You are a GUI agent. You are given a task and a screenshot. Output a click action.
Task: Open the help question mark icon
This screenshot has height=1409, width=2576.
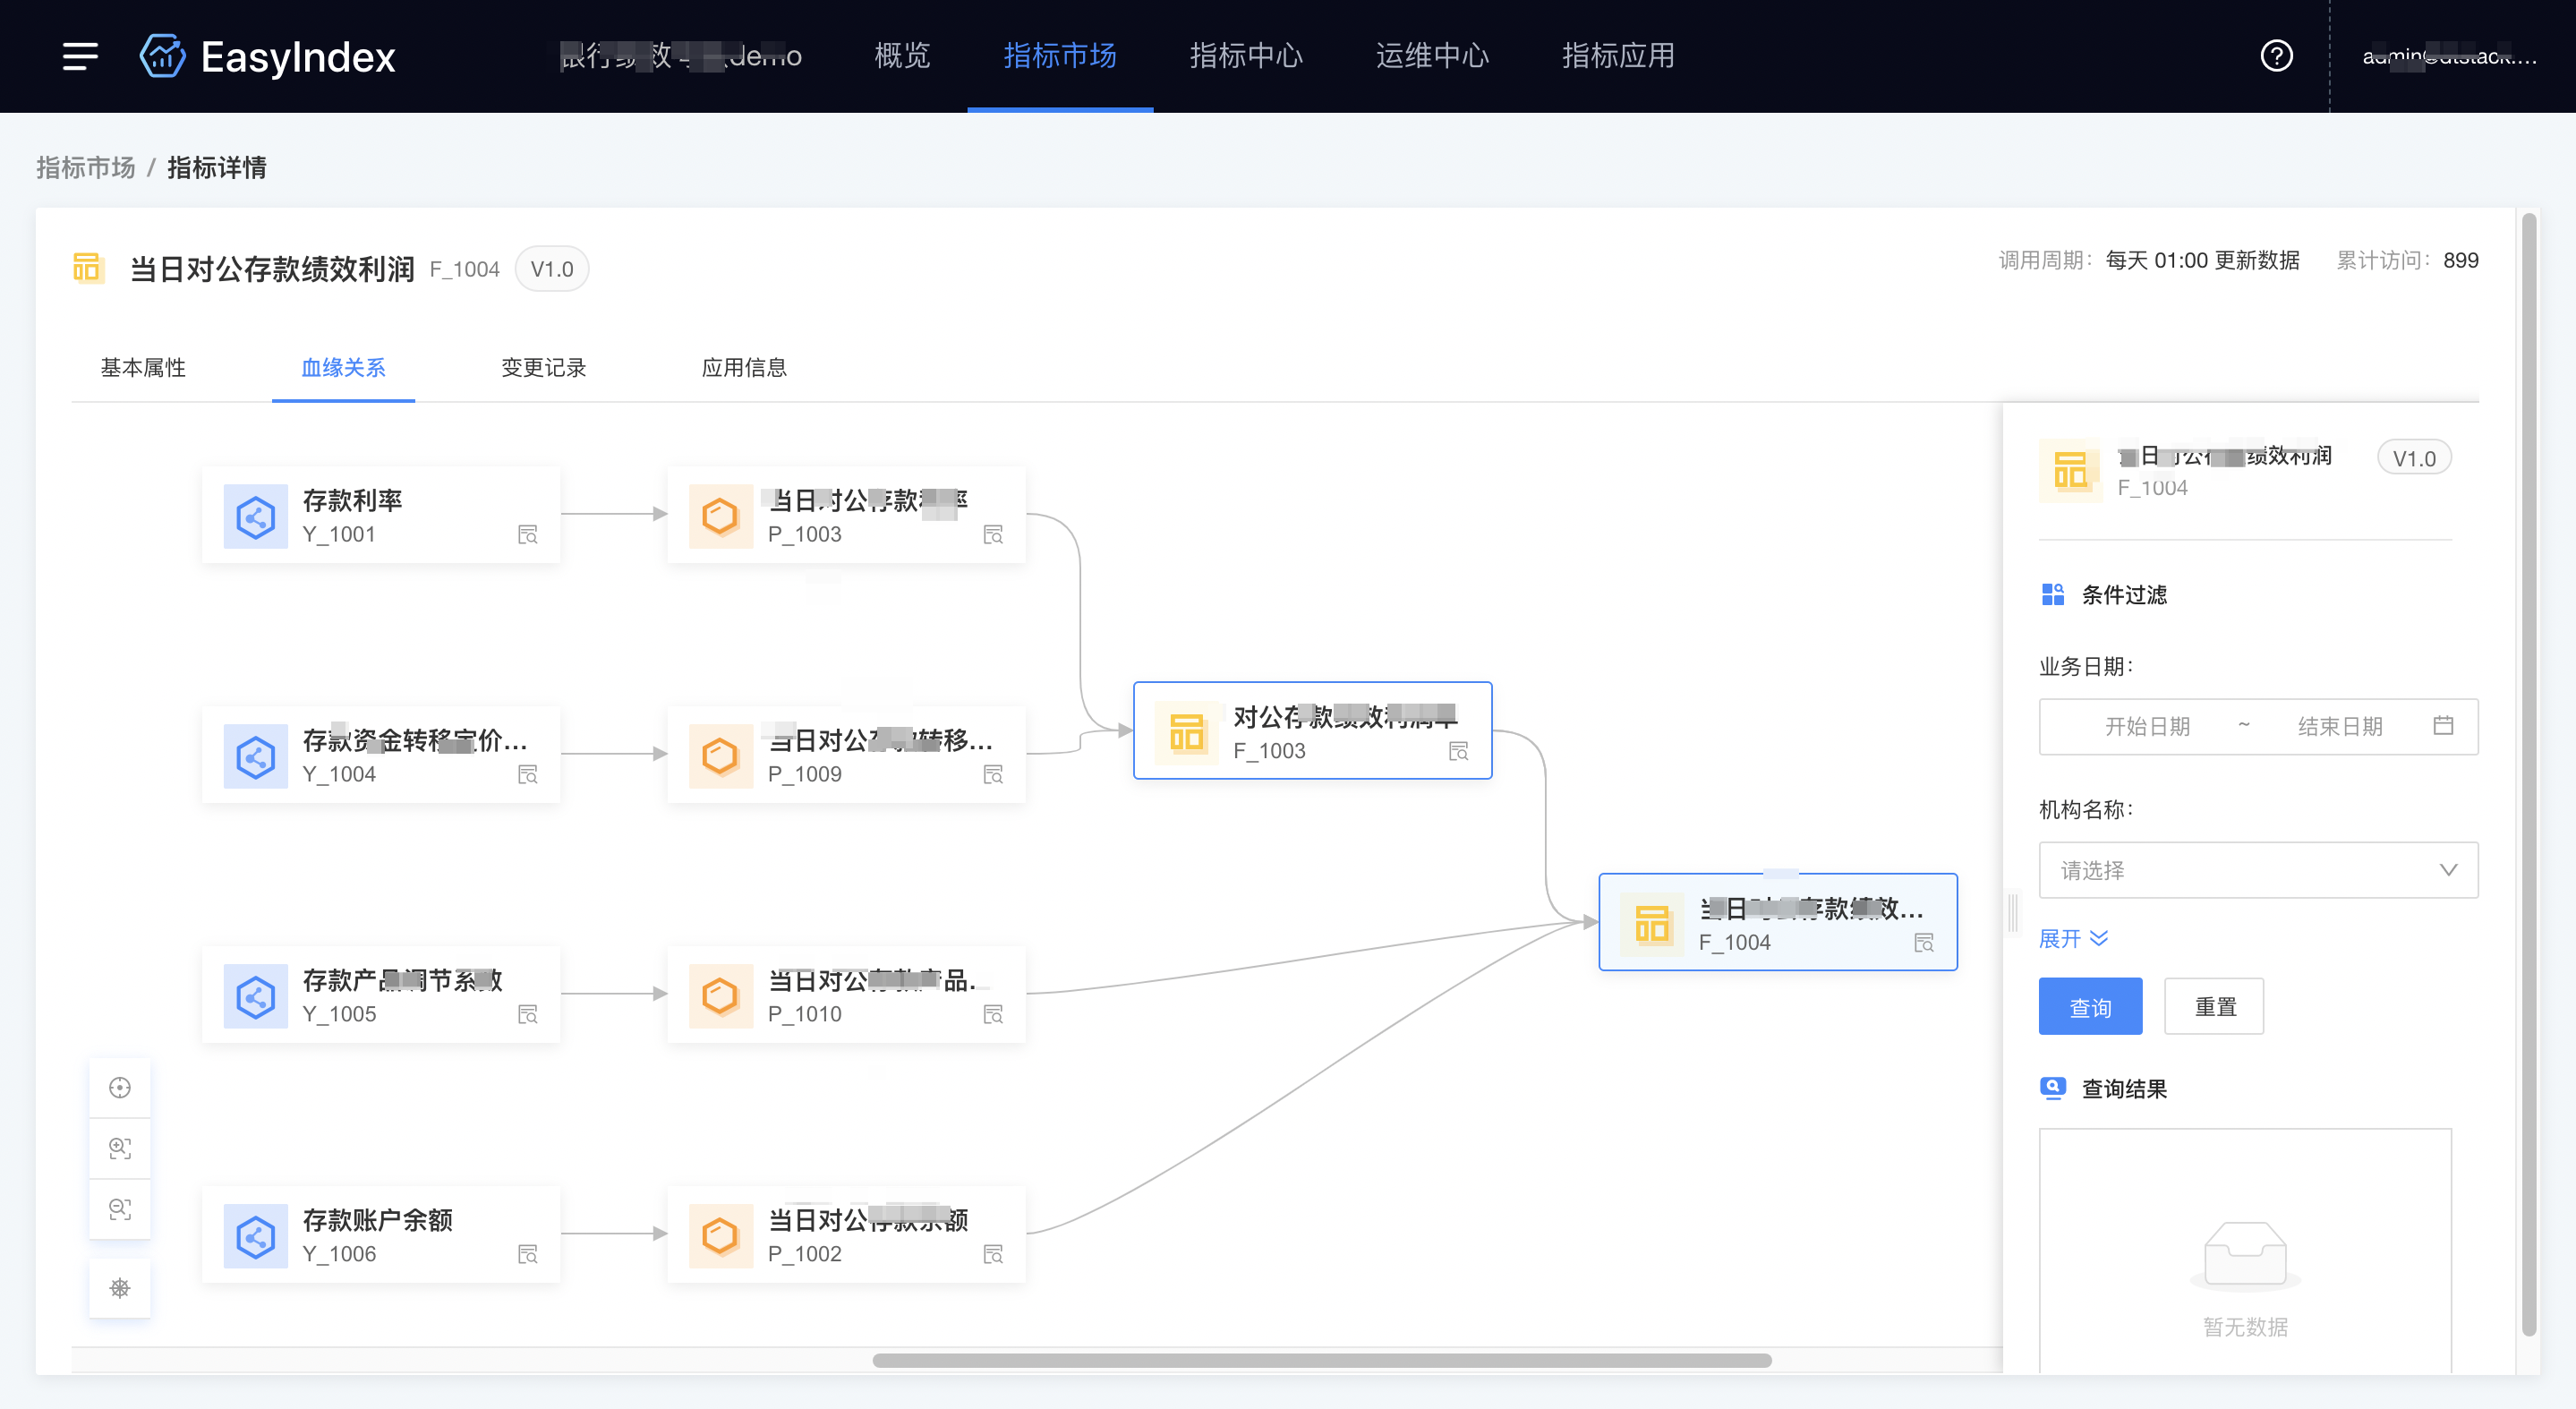[2277, 56]
